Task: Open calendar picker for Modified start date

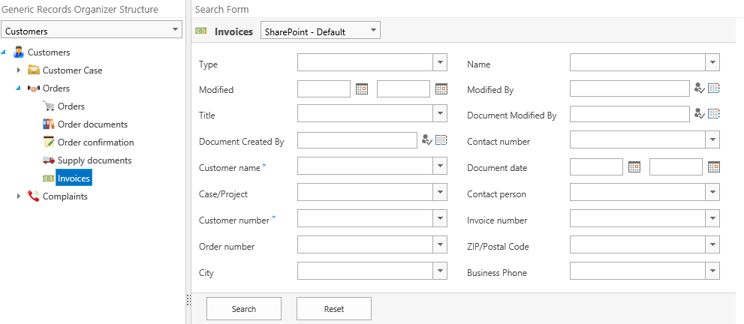Action: (362, 89)
